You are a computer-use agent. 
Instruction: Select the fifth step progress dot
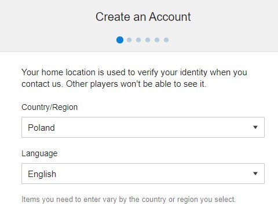point(157,40)
